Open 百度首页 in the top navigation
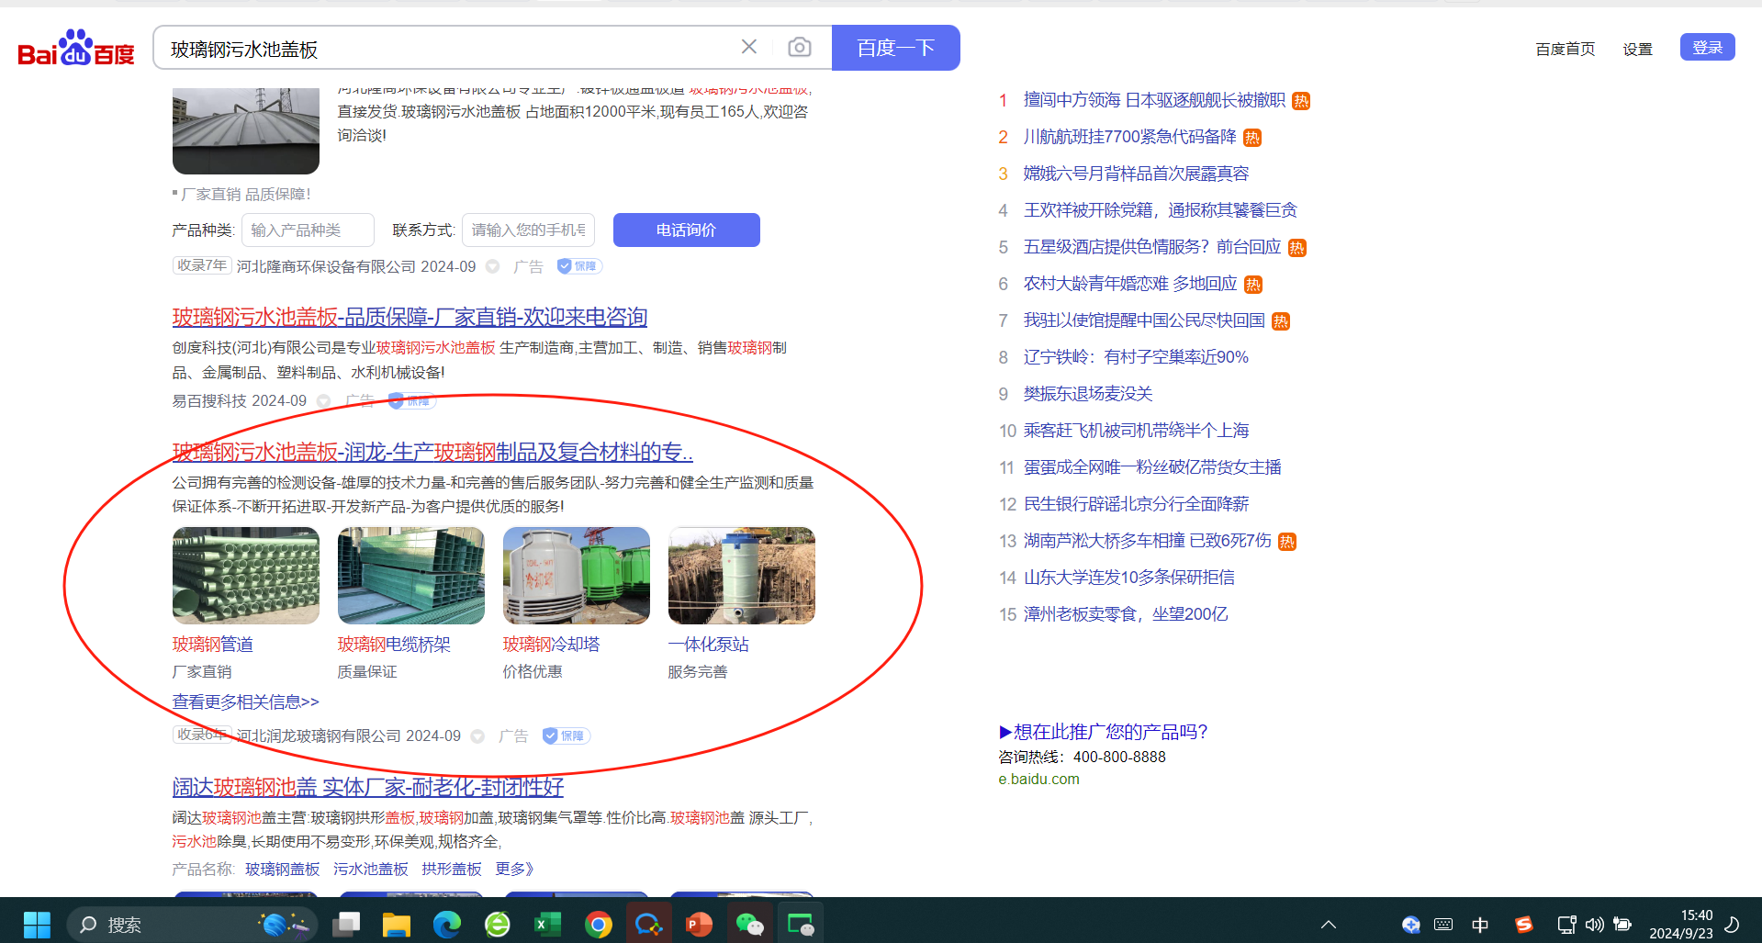The height and width of the screenshot is (943, 1762). [1565, 49]
